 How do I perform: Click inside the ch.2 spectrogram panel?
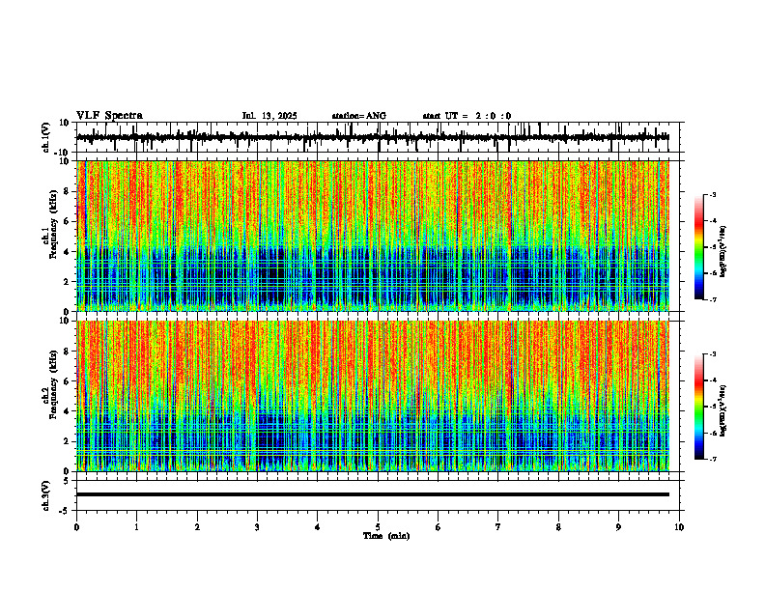tap(372, 396)
